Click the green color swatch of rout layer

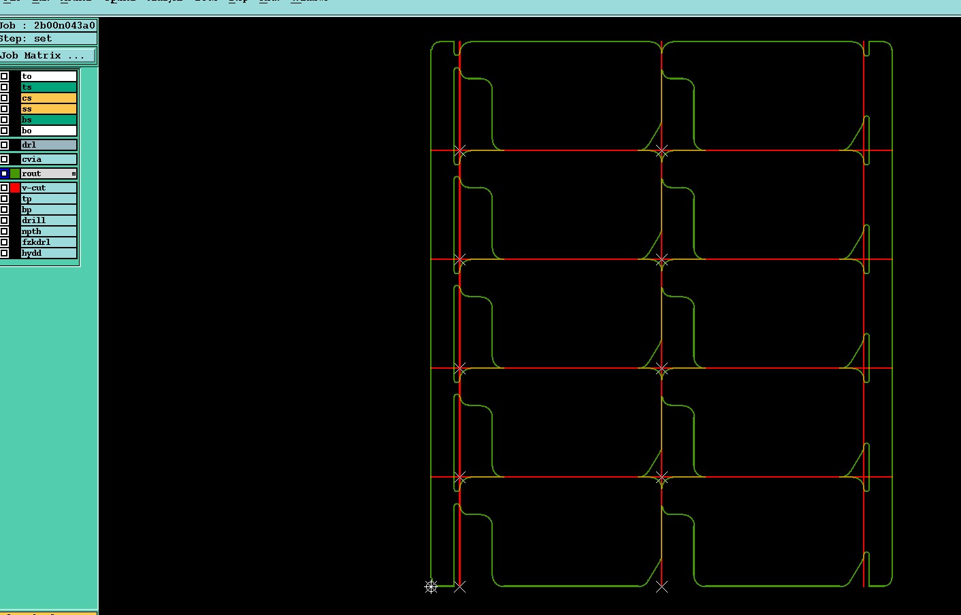tap(15, 173)
